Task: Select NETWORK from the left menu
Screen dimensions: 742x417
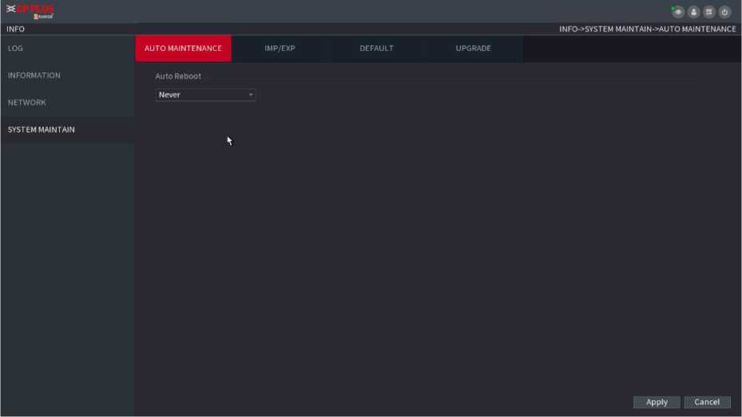Action: pos(27,103)
